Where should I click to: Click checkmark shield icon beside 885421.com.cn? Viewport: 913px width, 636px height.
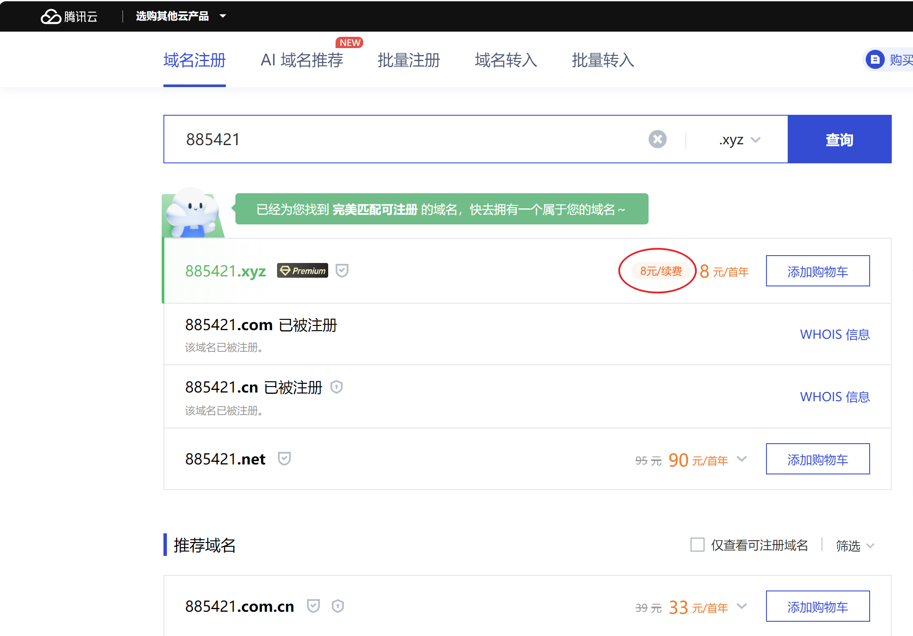(x=313, y=606)
